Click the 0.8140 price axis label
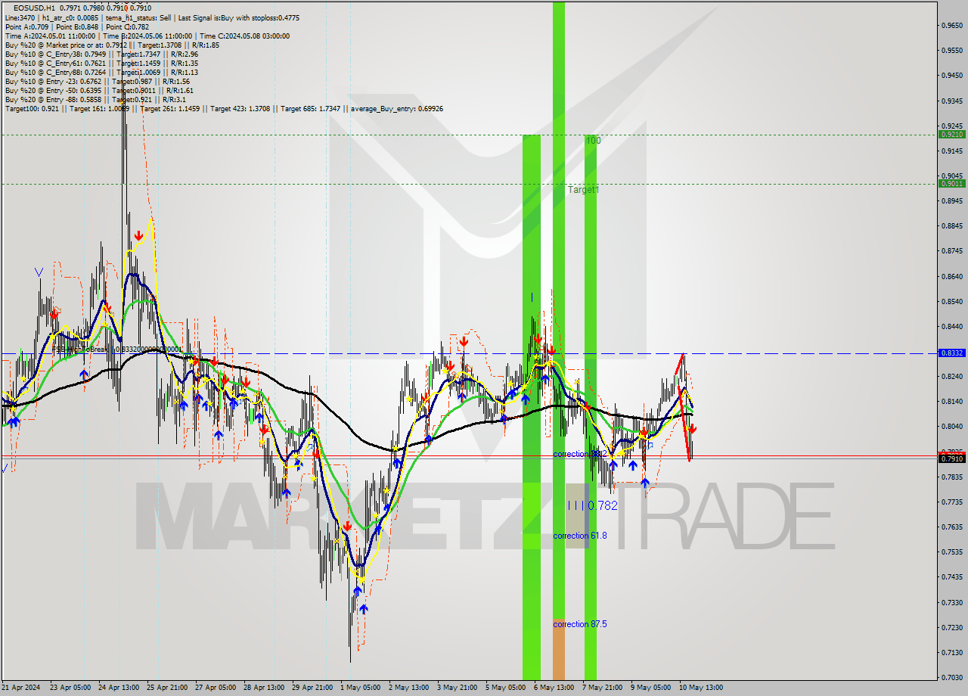The width and height of the screenshot is (968, 696). (951, 402)
